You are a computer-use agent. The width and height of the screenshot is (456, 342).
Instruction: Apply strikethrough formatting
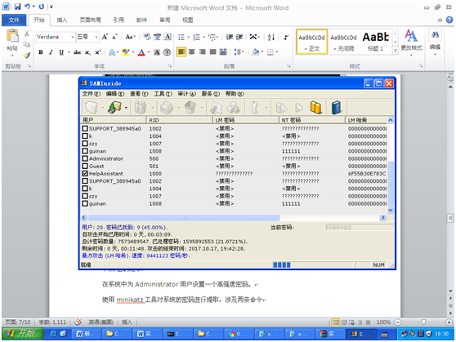[77, 52]
